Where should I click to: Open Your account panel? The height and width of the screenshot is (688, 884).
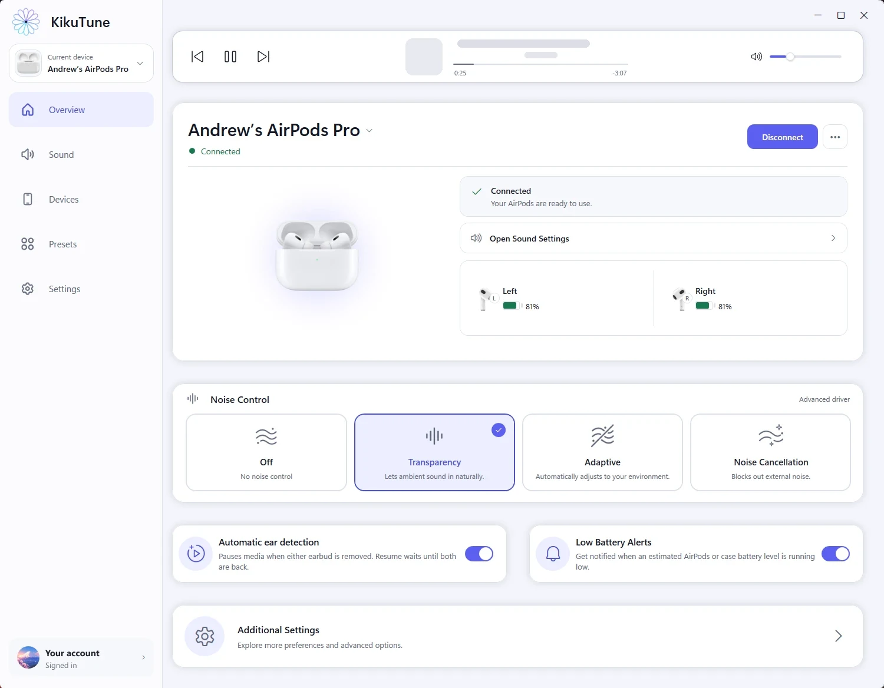click(x=81, y=657)
